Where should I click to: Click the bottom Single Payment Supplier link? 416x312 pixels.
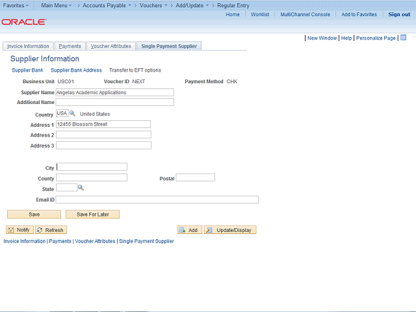[x=146, y=241]
